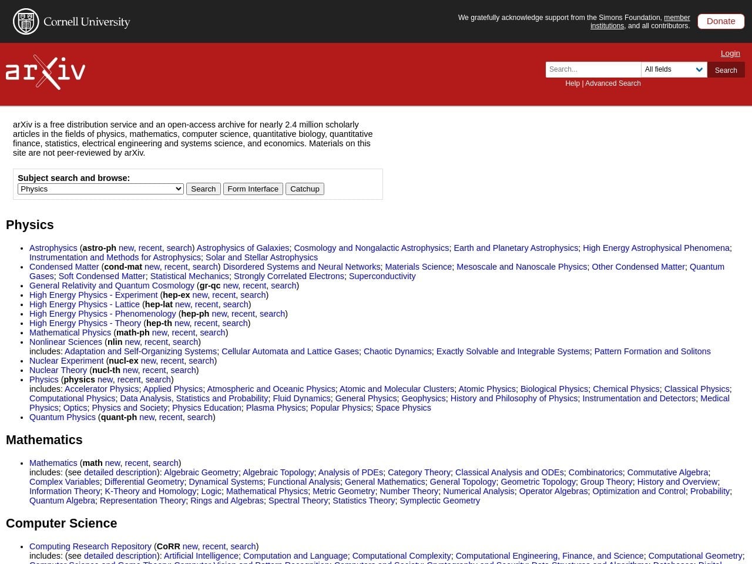The width and height of the screenshot is (752, 564).
Task: Open recent Mathematics listings
Action: tap(136, 463)
